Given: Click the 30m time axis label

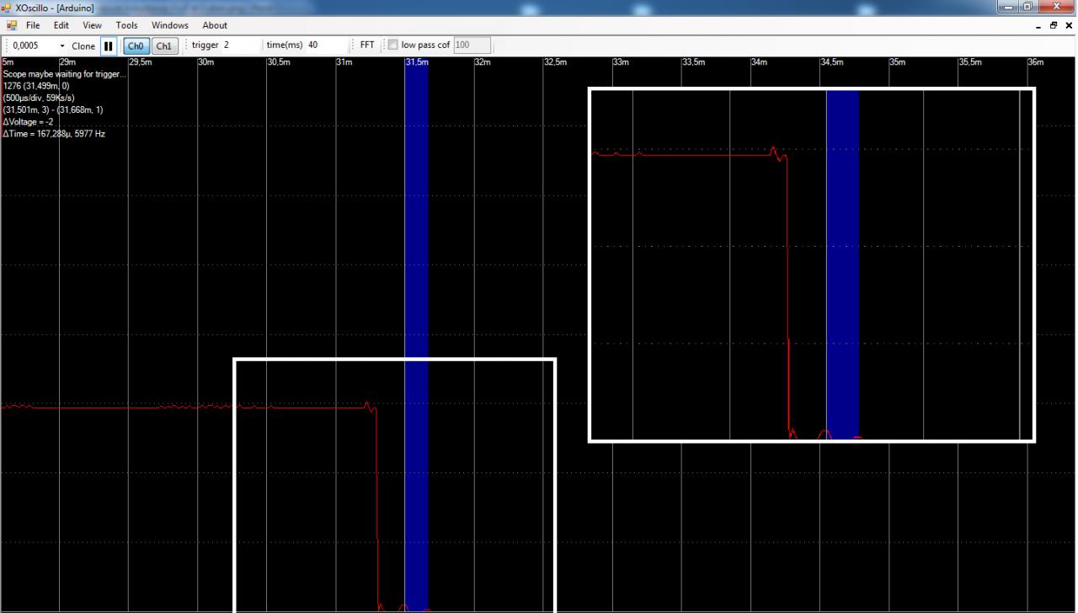Looking at the screenshot, I should (205, 62).
